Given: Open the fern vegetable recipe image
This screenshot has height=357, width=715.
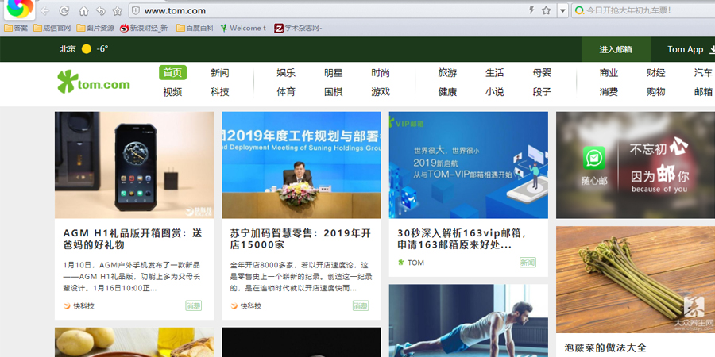Looking at the screenshot, I should tap(636, 279).
